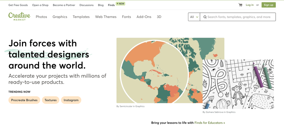Browse the Add-Ons category

click(x=144, y=17)
